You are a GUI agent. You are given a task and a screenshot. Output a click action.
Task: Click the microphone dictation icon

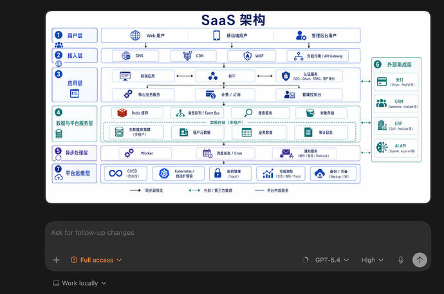click(x=401, y=260)
